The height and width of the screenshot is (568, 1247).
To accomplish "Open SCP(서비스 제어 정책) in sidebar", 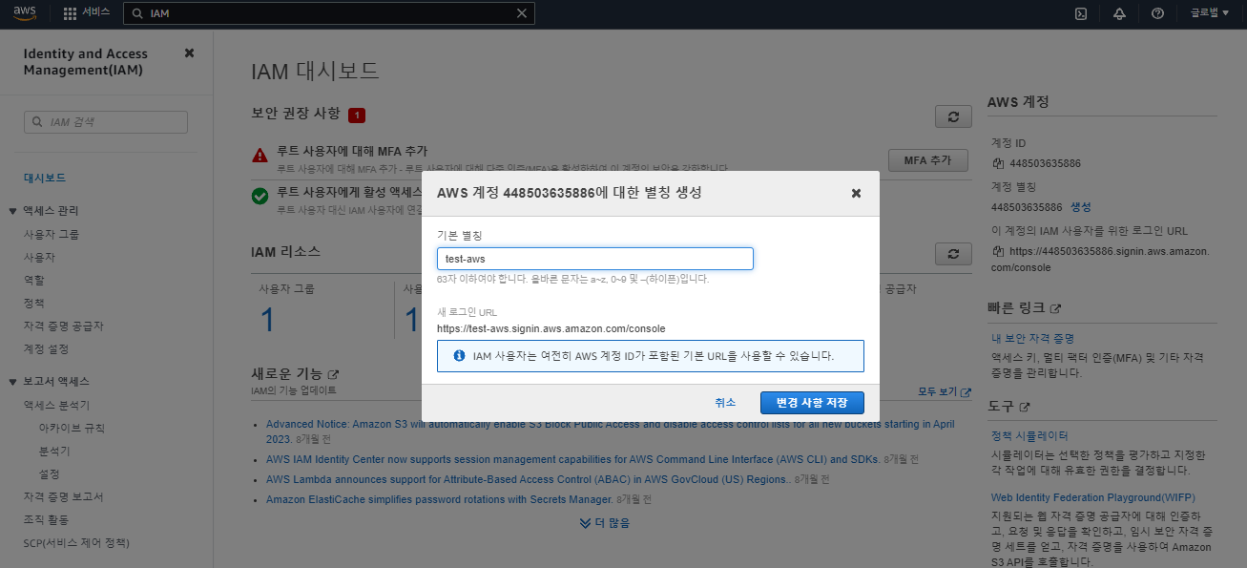I will click(76, 543).
